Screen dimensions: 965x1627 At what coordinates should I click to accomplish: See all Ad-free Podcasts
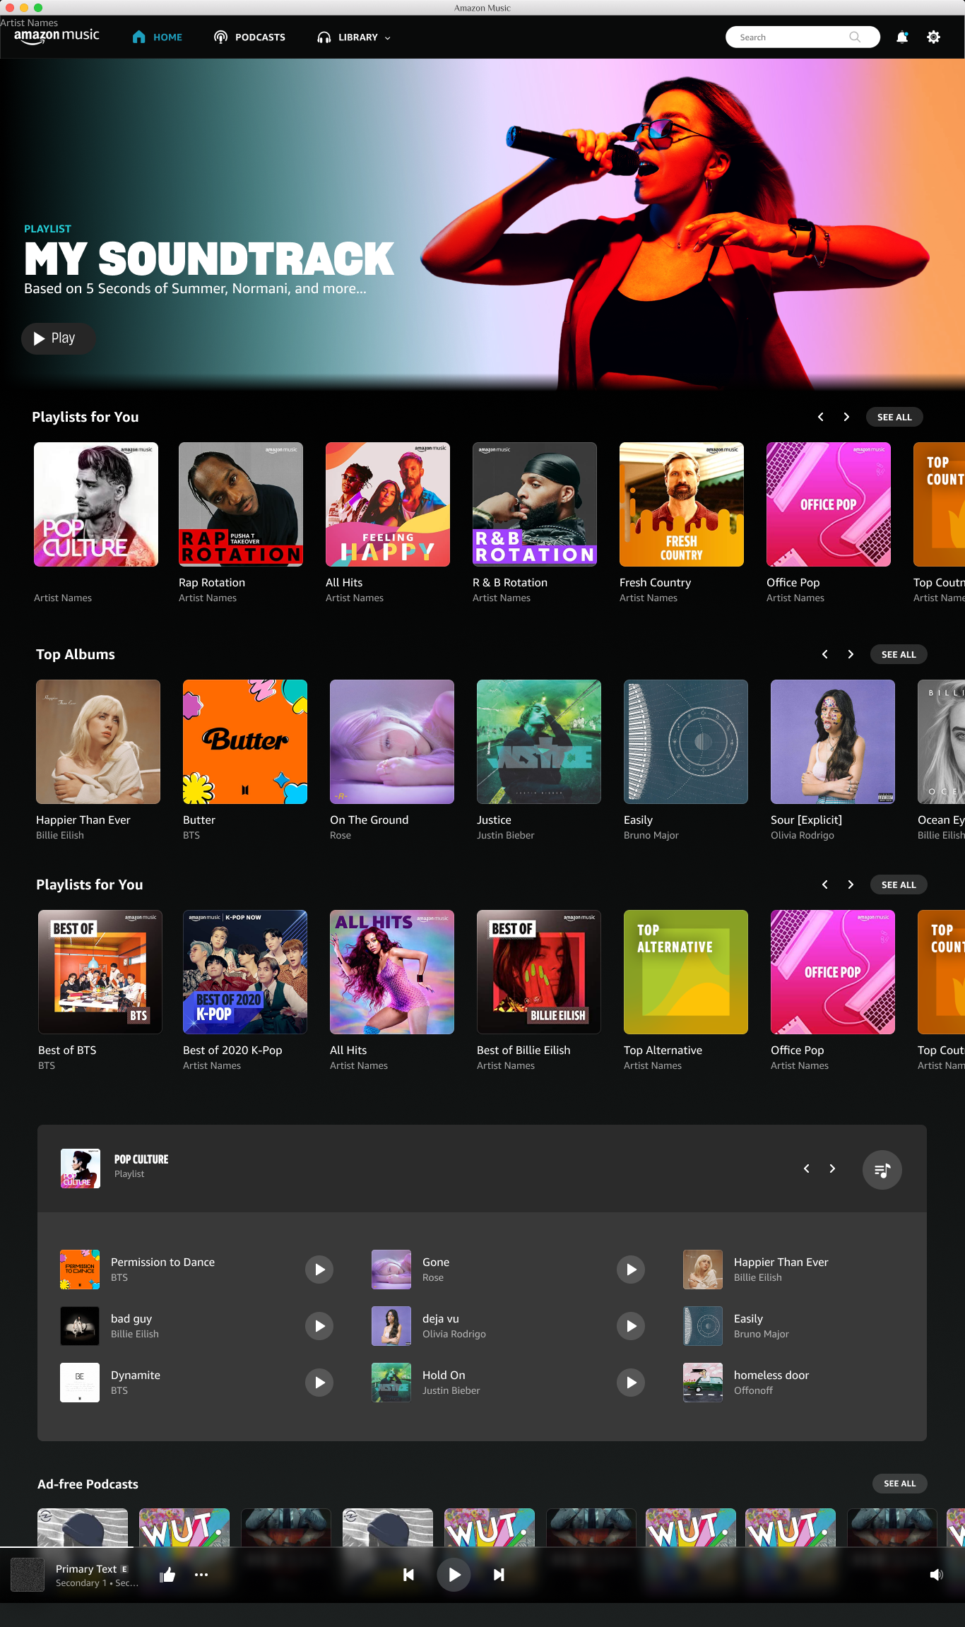[x=899, y=1484]
